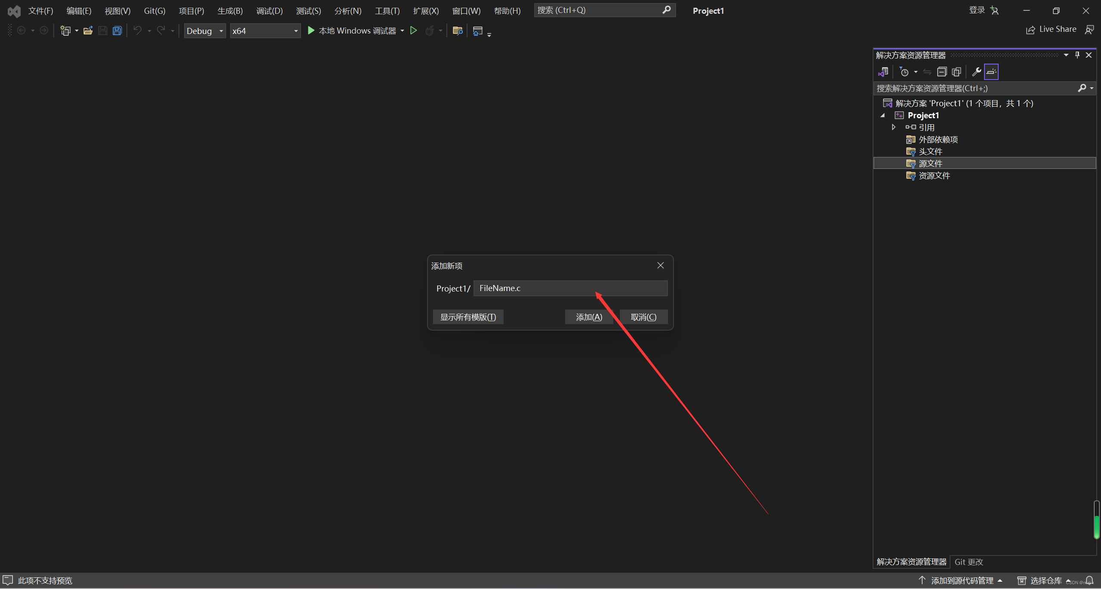Click the Live Share icon

coord(1030,30)
